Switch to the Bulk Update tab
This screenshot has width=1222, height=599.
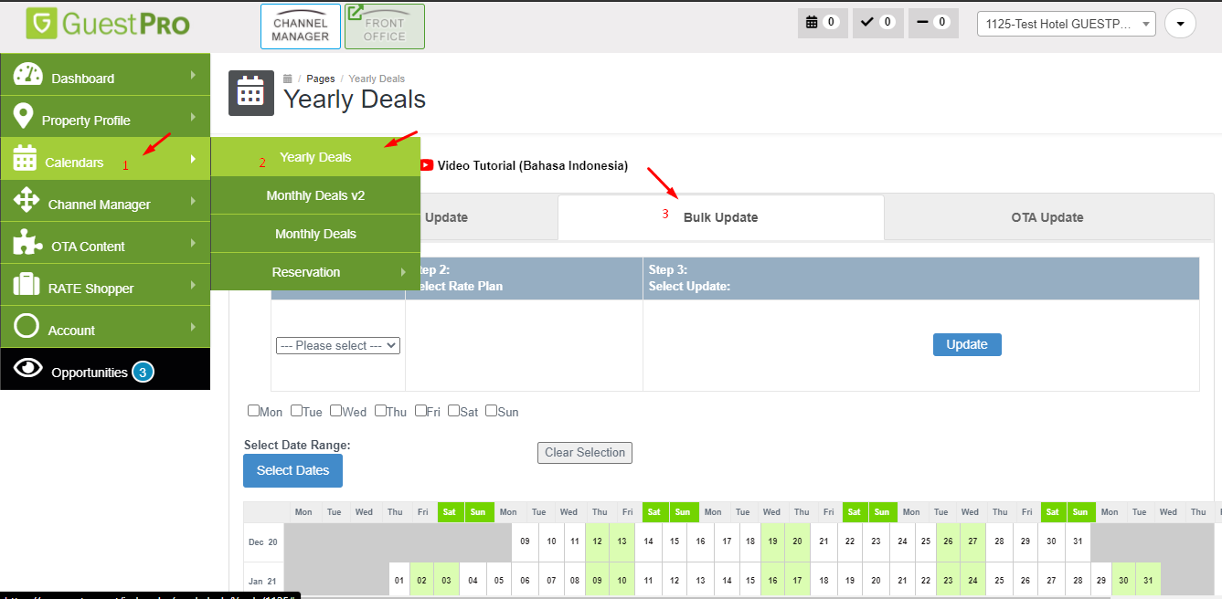click(721, 217)
